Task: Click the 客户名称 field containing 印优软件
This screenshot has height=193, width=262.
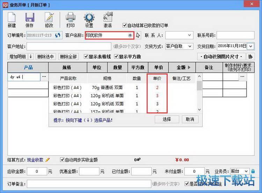Action: click(109, 35)
